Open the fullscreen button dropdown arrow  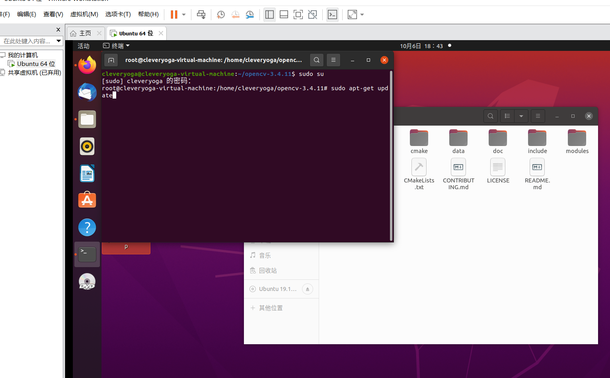[361, 14]
